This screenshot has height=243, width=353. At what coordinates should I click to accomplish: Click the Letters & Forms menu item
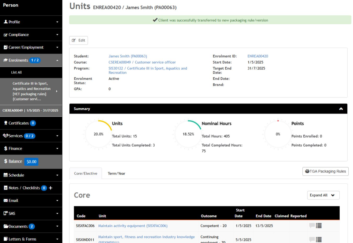(31, 239)
